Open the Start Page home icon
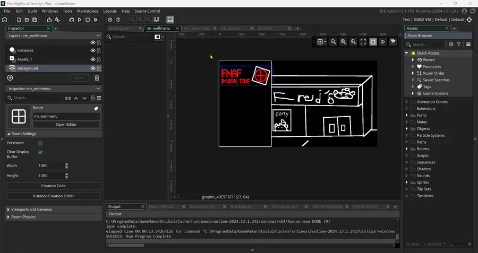The width and height of the screenshot is (478, 253). (5, 20)
